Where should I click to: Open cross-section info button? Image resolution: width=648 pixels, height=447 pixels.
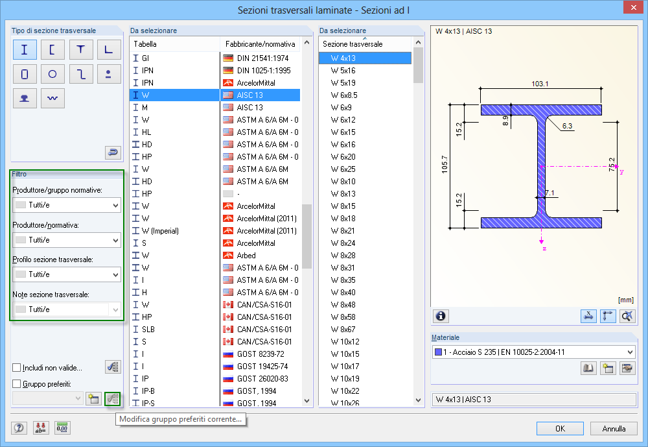[x=441, y=316]
